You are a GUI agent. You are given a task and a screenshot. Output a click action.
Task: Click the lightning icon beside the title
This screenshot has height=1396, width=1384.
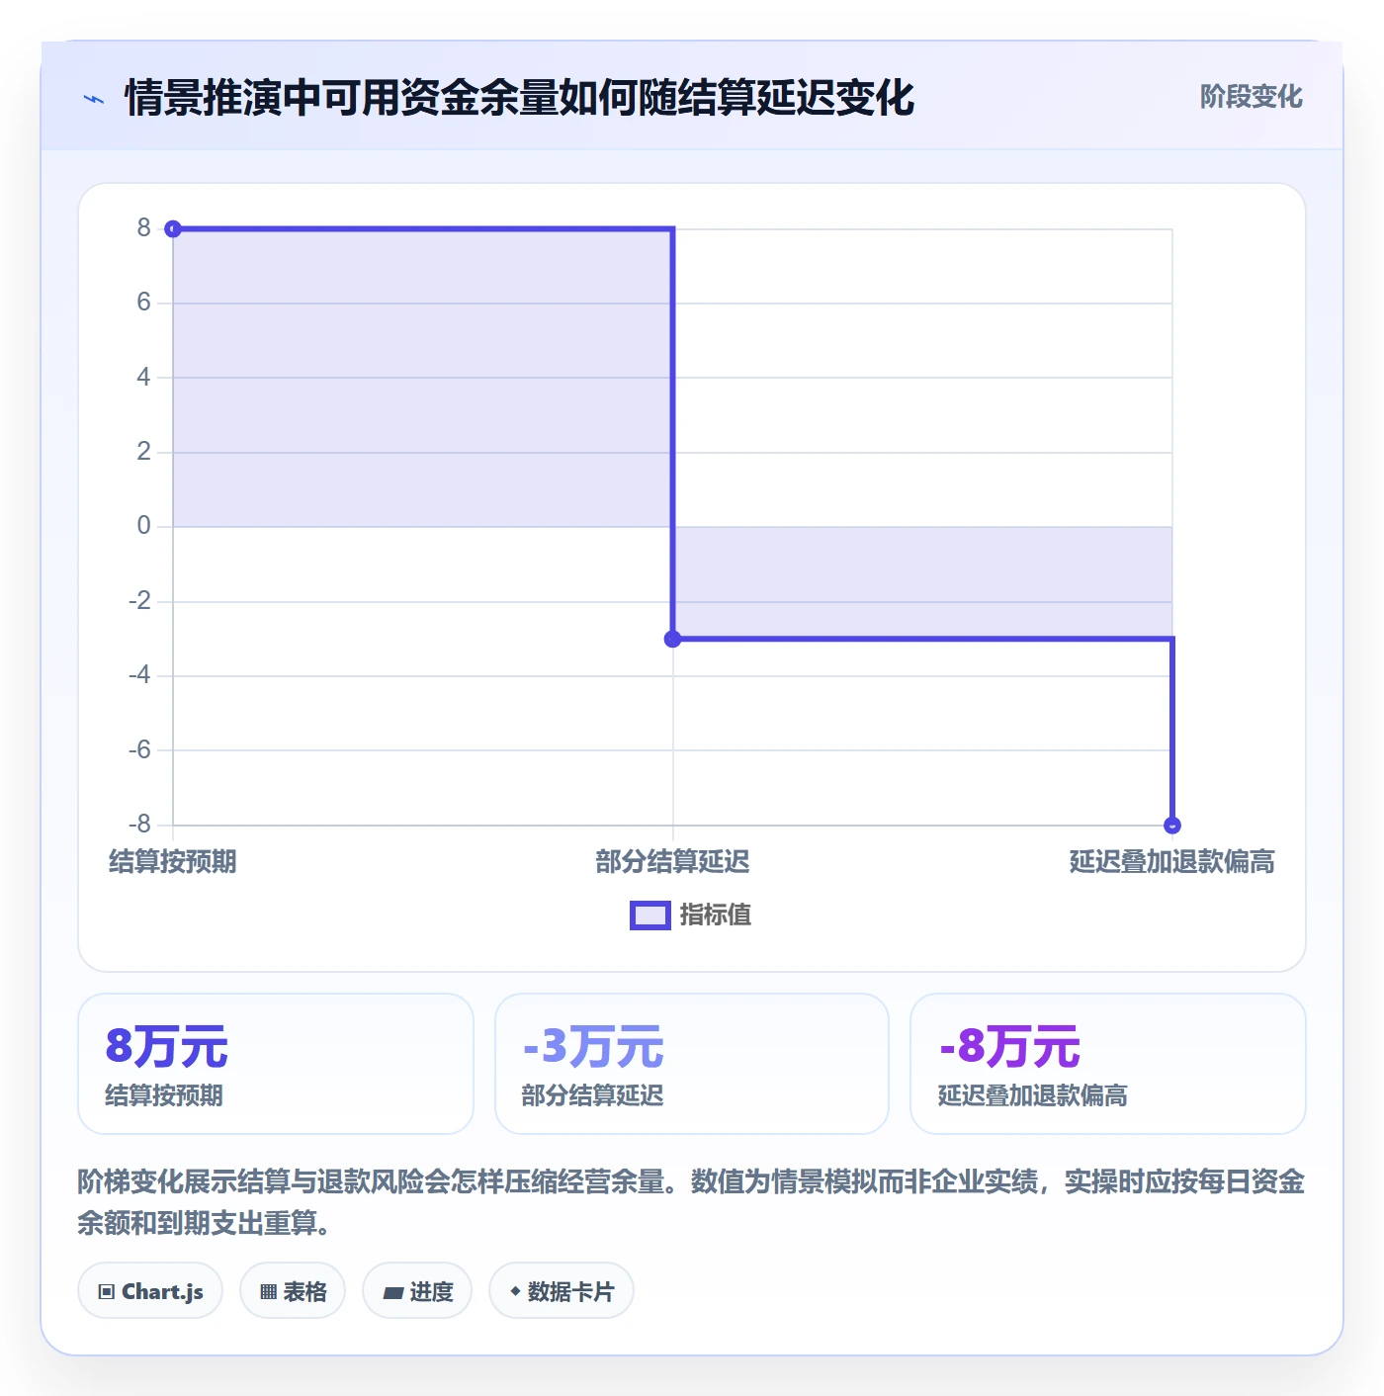[x=94, y=99]
